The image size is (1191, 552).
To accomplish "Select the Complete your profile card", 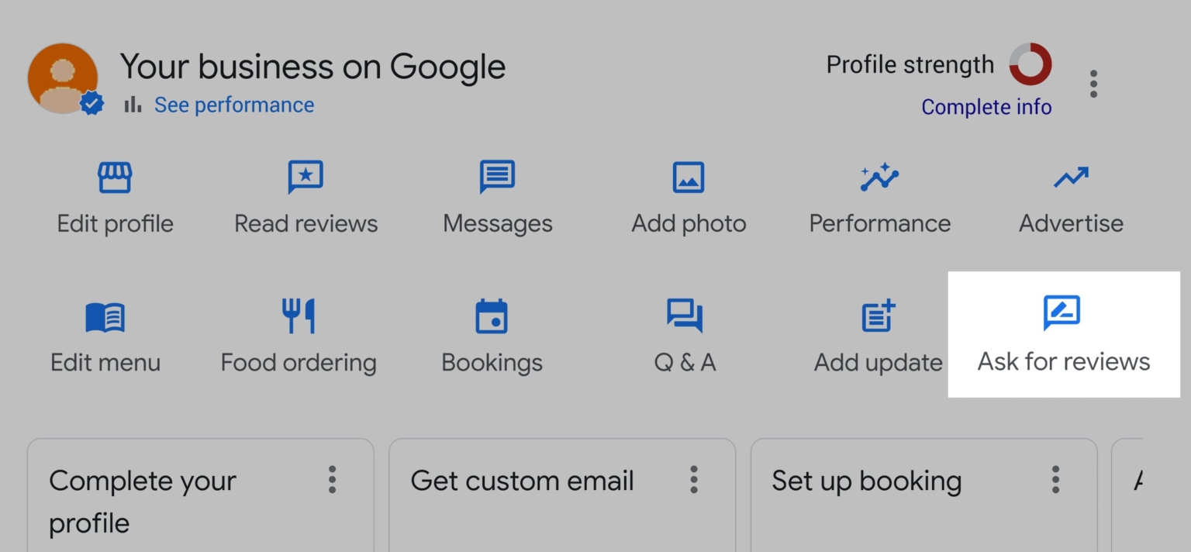I will [x=201, y=495].
